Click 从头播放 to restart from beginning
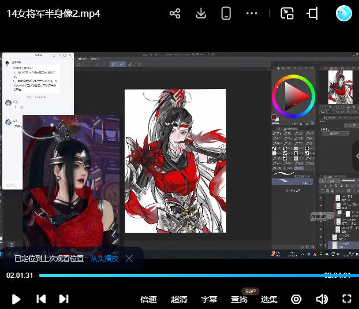This screenshot has height=309, width=359. [x=104, y=259]
